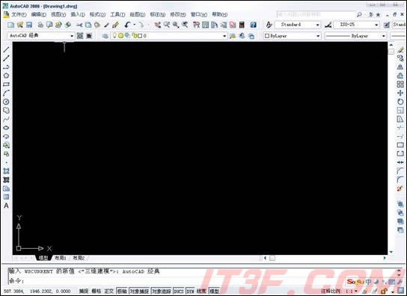Open the Help question mark icon
This screenshot has height=296, width=407.
click(254, 25)
